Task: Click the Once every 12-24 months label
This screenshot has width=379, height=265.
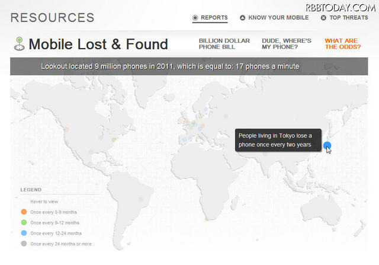Action: pos(56,234)
